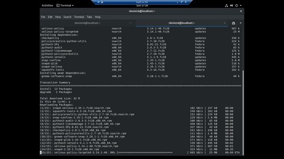Image resolution: width=284 pixels, height=159 pixels.
Task: Minimize the VM connection bar window
Action: [x=177, y=2]
